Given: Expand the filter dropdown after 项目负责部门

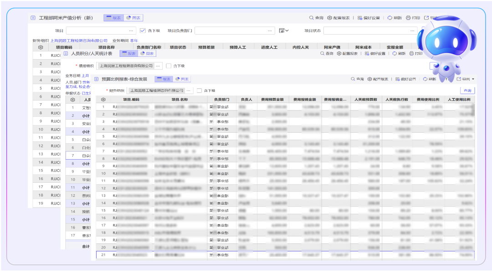Looking at the screenshot, I should [x=284, y=31].
